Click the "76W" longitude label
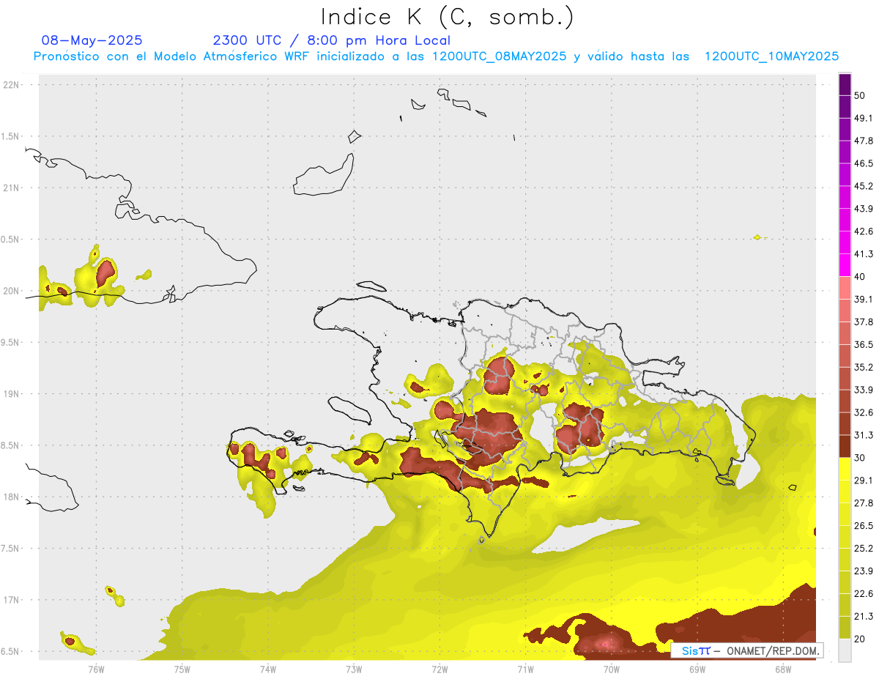This screenshot has height=679, width=879. click(x=96, y=669)
